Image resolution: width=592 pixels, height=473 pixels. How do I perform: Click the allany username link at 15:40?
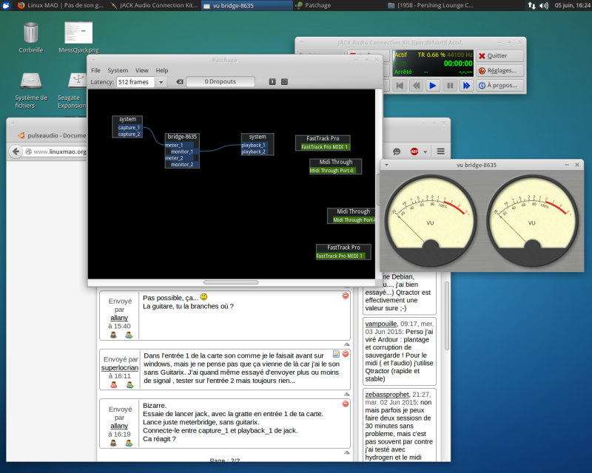tap(119, 318)
